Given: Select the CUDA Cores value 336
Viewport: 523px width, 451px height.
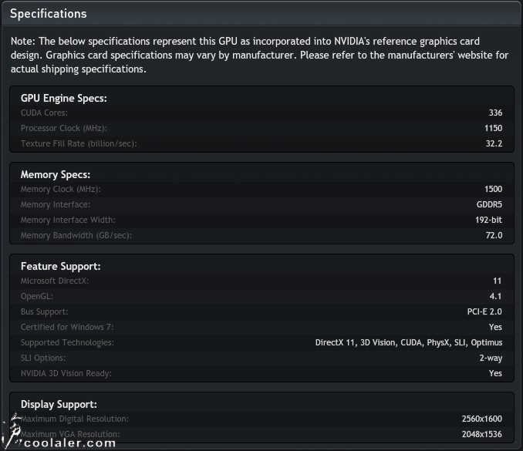Looking at the screenshot, I should point(495,113).
